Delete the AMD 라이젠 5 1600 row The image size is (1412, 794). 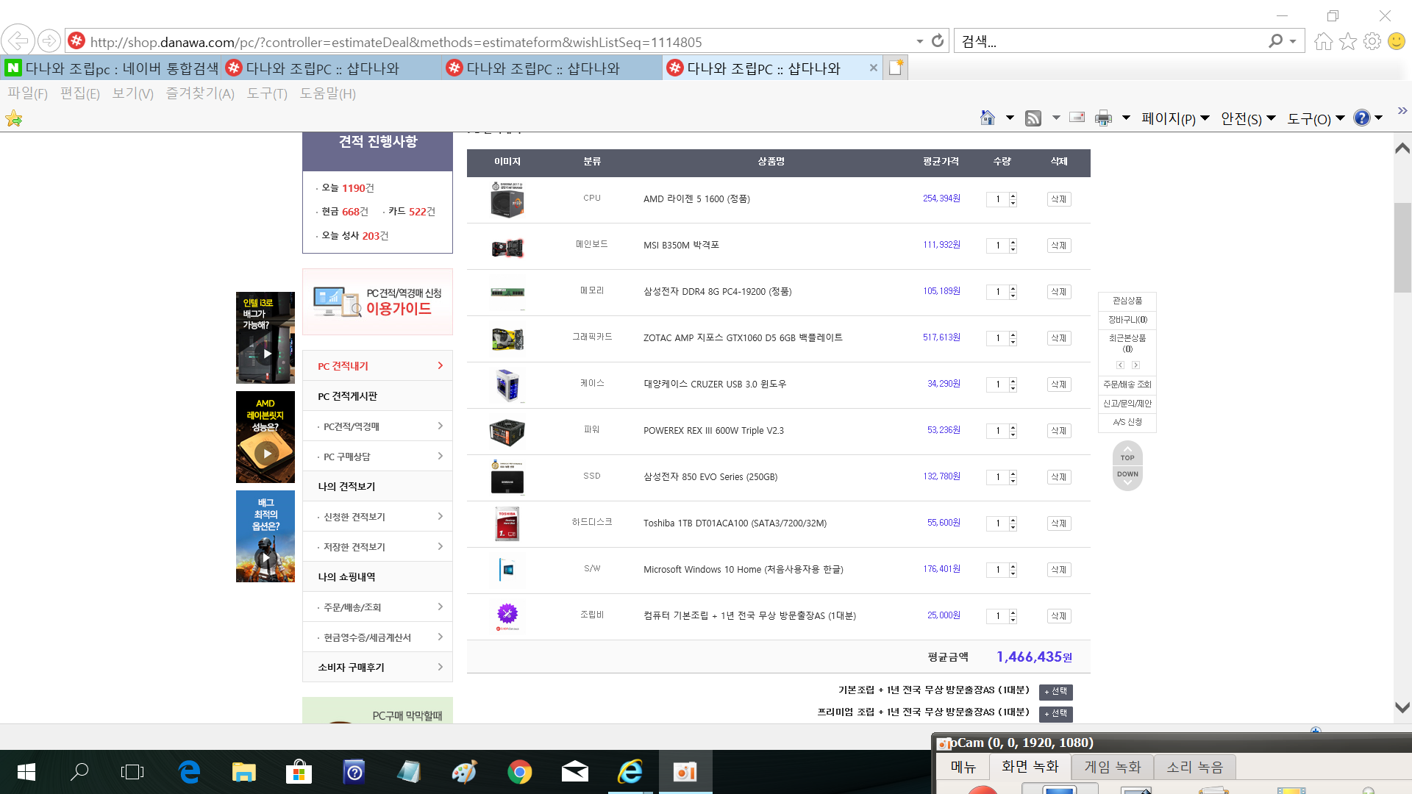[x=1058, y=199]
